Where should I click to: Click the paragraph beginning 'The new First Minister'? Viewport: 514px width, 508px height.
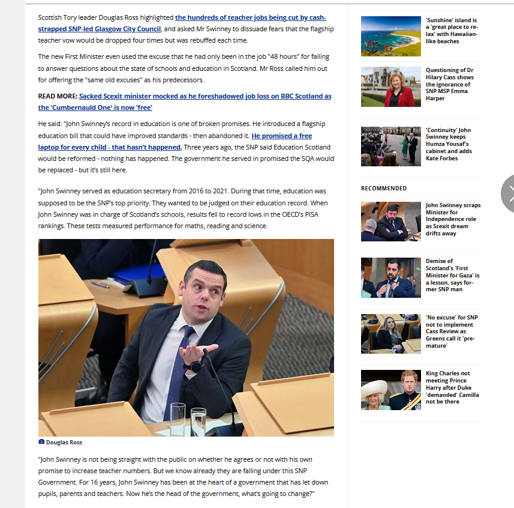[x=184, y=68]
